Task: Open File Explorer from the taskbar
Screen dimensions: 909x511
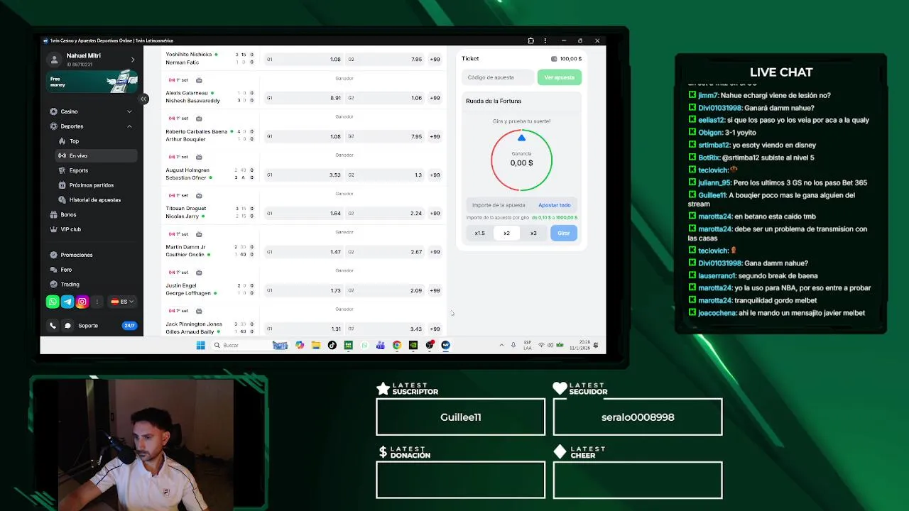Action: click(x=315, y=345)
